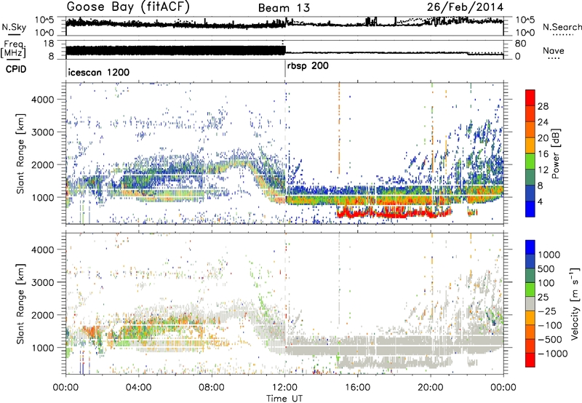Image resolution: width=582 pixels, height=403 pixels.
Task: Click the '4' value on the Power colorbar
Action: (541, 201)
